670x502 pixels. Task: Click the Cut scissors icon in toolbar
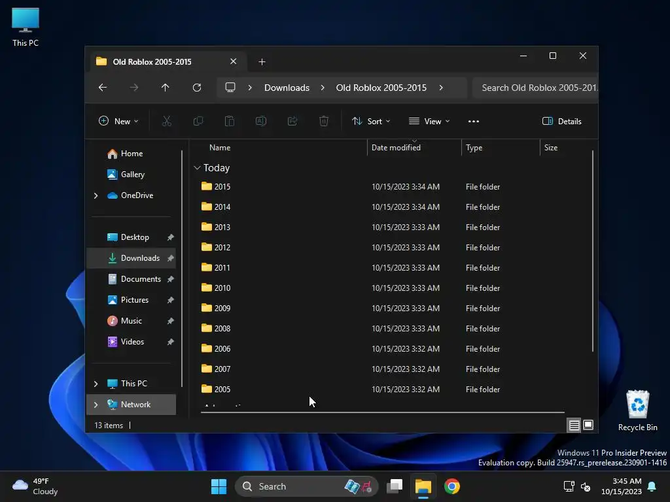(x=167, y=121)
